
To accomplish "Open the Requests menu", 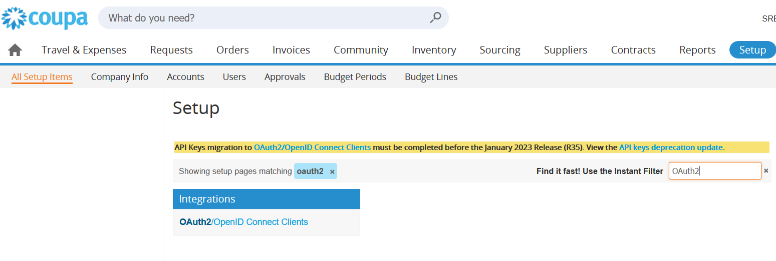I will (x=171, y=50).
